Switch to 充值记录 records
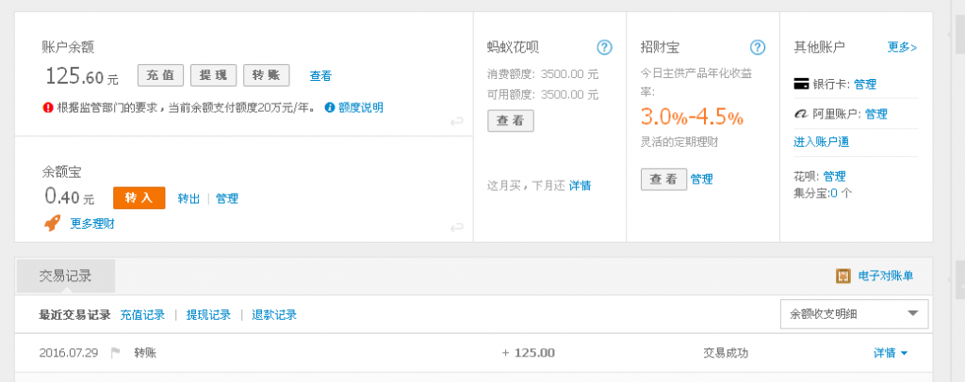The width and height of the screenshot is (965, 382). pyautogui.click(x=142, y=314)
